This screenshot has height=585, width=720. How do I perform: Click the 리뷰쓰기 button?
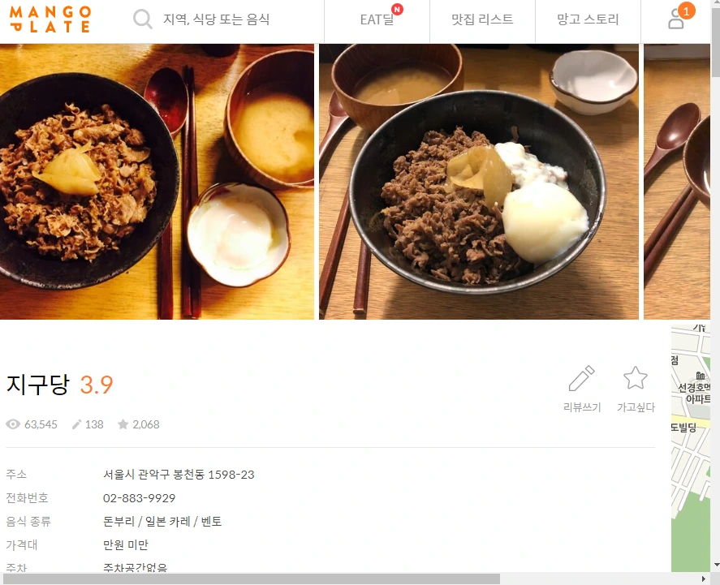point(581,385)
